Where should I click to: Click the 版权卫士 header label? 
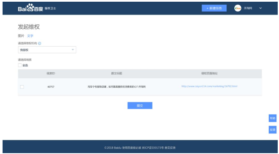coord(50,8)
